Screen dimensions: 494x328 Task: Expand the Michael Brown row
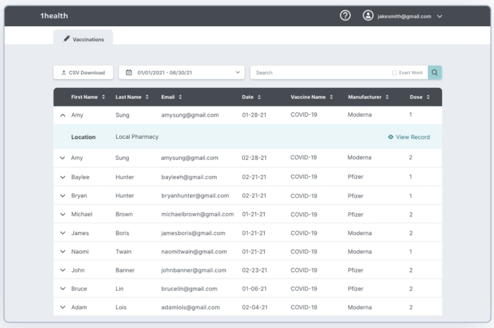62,214
